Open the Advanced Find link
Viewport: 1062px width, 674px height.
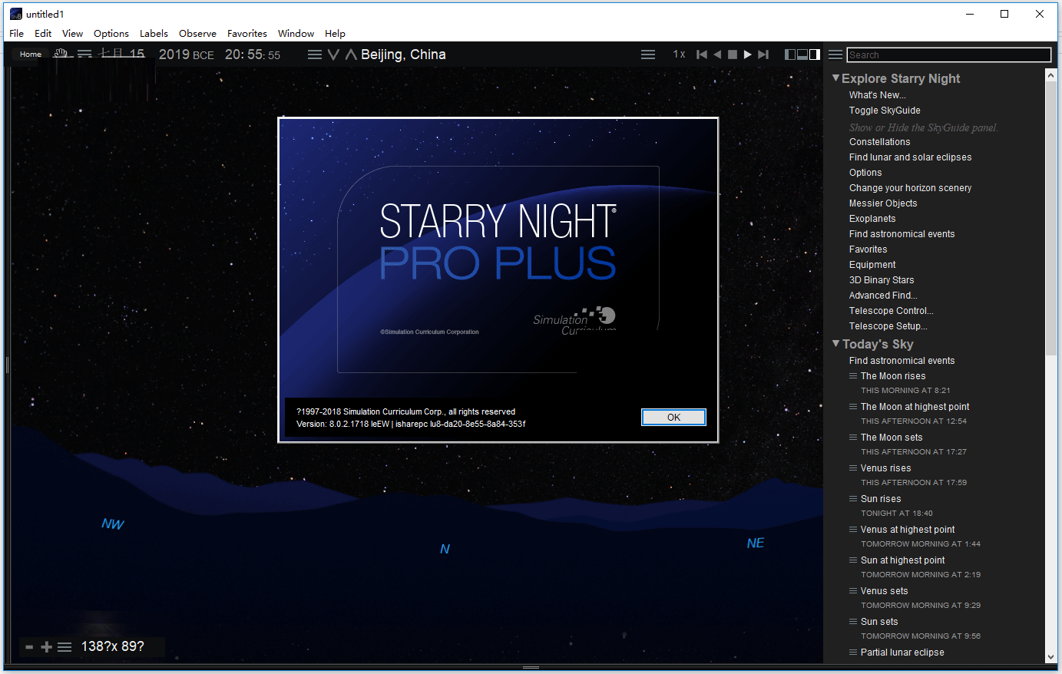pos(883,296)
